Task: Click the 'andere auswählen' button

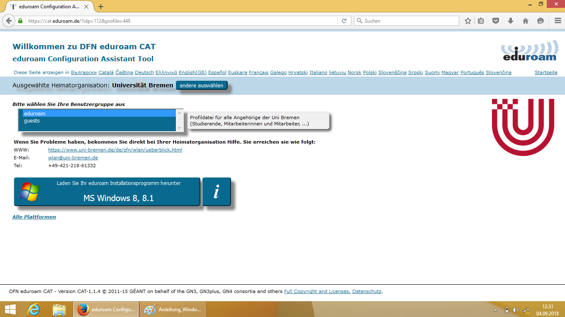Action: (x=202, y=86)
